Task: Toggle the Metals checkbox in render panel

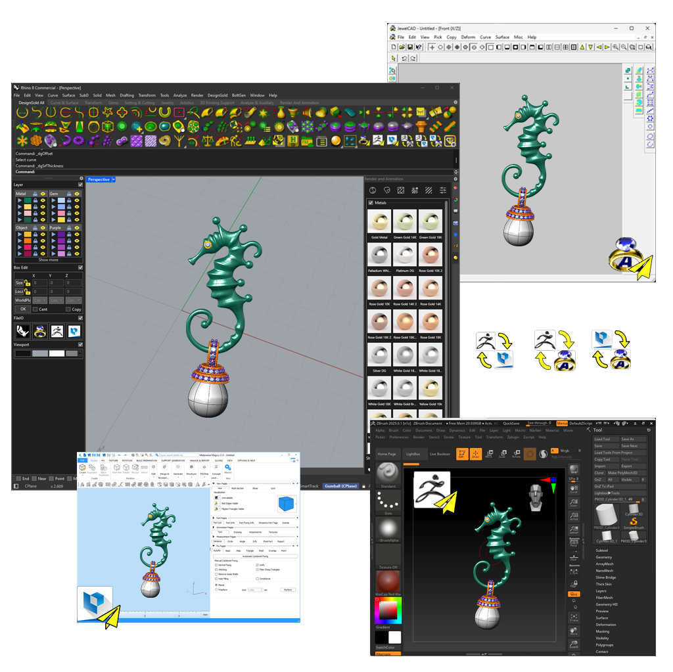Action: (371, 202)
